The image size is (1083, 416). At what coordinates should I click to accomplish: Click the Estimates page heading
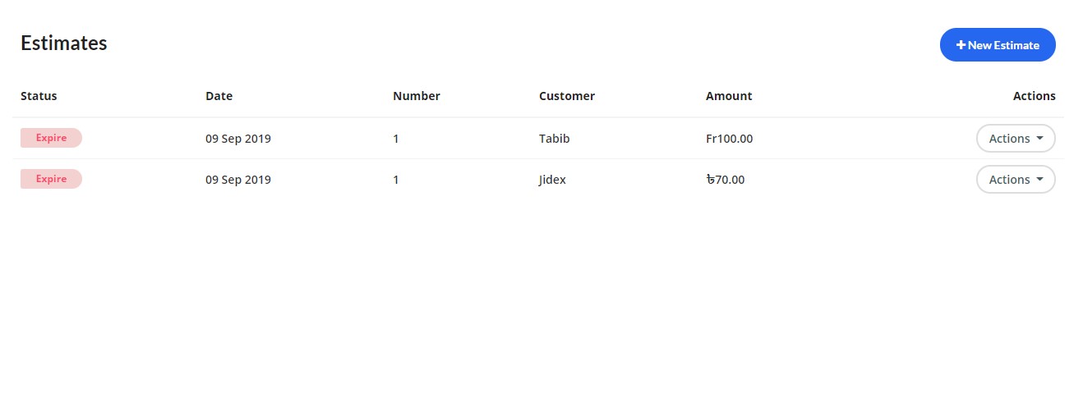point(63,43)
